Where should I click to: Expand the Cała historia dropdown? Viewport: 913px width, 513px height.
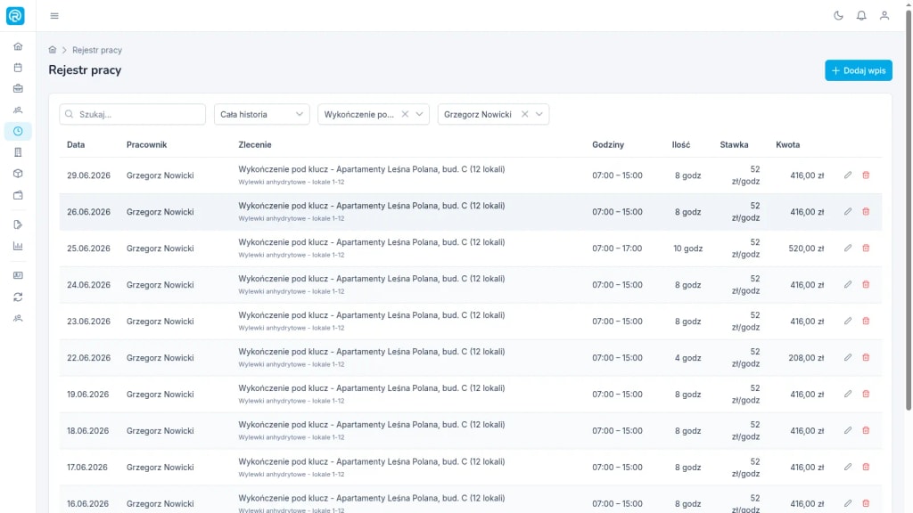[x=261, y=114]
